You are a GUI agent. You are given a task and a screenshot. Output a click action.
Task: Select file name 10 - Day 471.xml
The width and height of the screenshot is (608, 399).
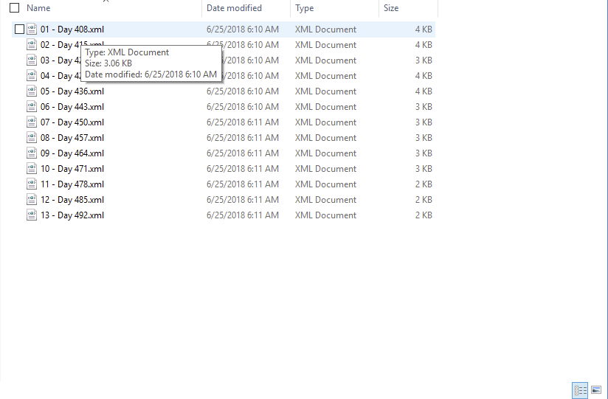(72, 169)
